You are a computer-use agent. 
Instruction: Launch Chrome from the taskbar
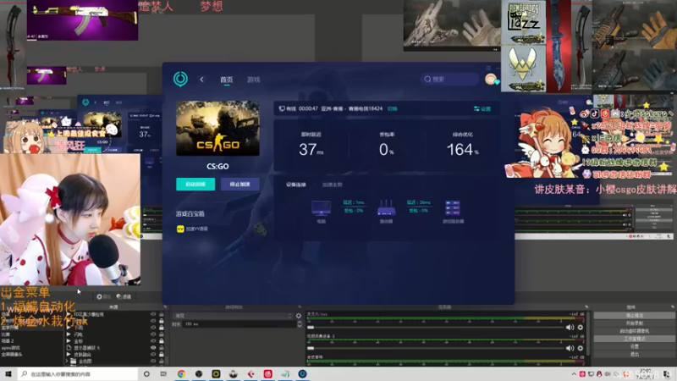click(181, 374)
